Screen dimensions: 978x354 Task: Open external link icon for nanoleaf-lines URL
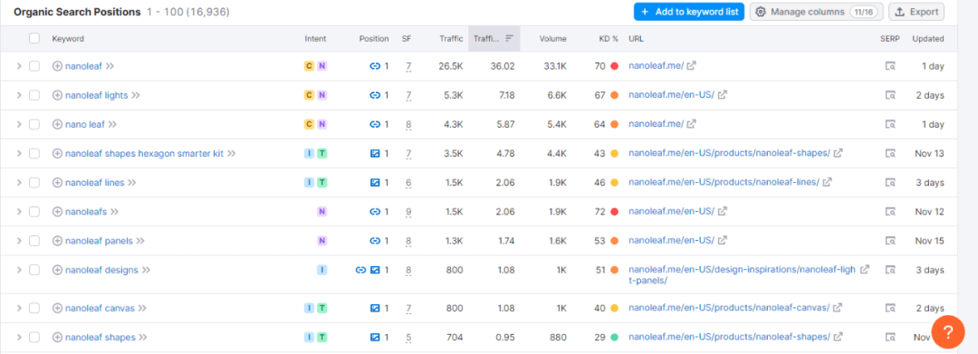point(827,182)
